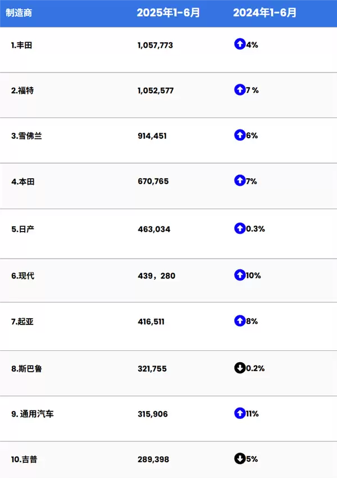The image size is (337, 478).
Task: Click the up arrow in 通用汽车 row
Action: (240, 413)
